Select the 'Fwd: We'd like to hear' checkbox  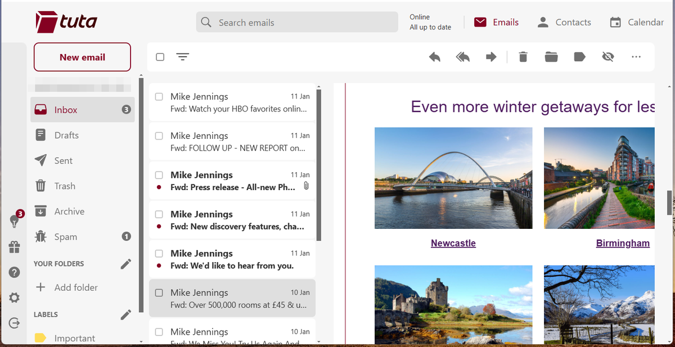159,253
